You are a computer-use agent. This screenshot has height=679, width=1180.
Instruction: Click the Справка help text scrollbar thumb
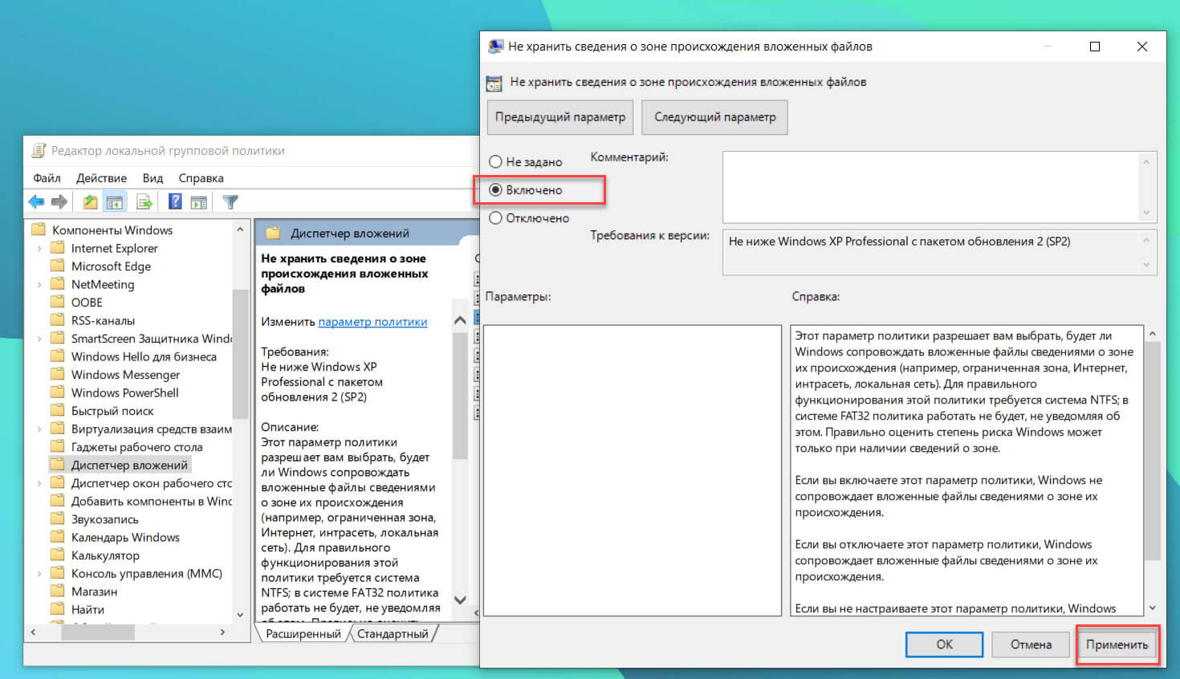pos(1152,450)
